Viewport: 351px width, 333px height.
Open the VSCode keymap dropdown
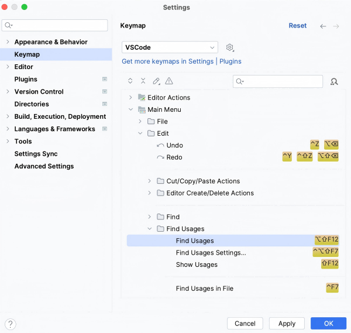pos(170,47)
